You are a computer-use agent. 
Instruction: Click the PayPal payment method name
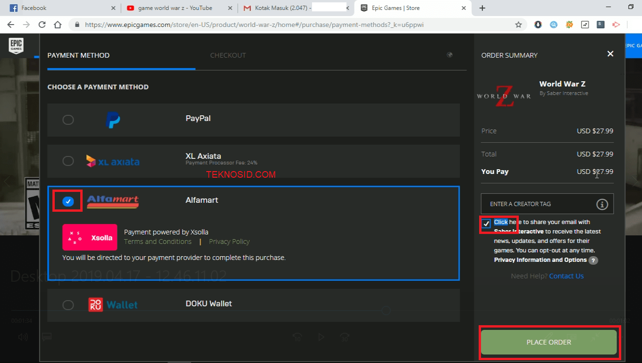(x=198, y=118)
